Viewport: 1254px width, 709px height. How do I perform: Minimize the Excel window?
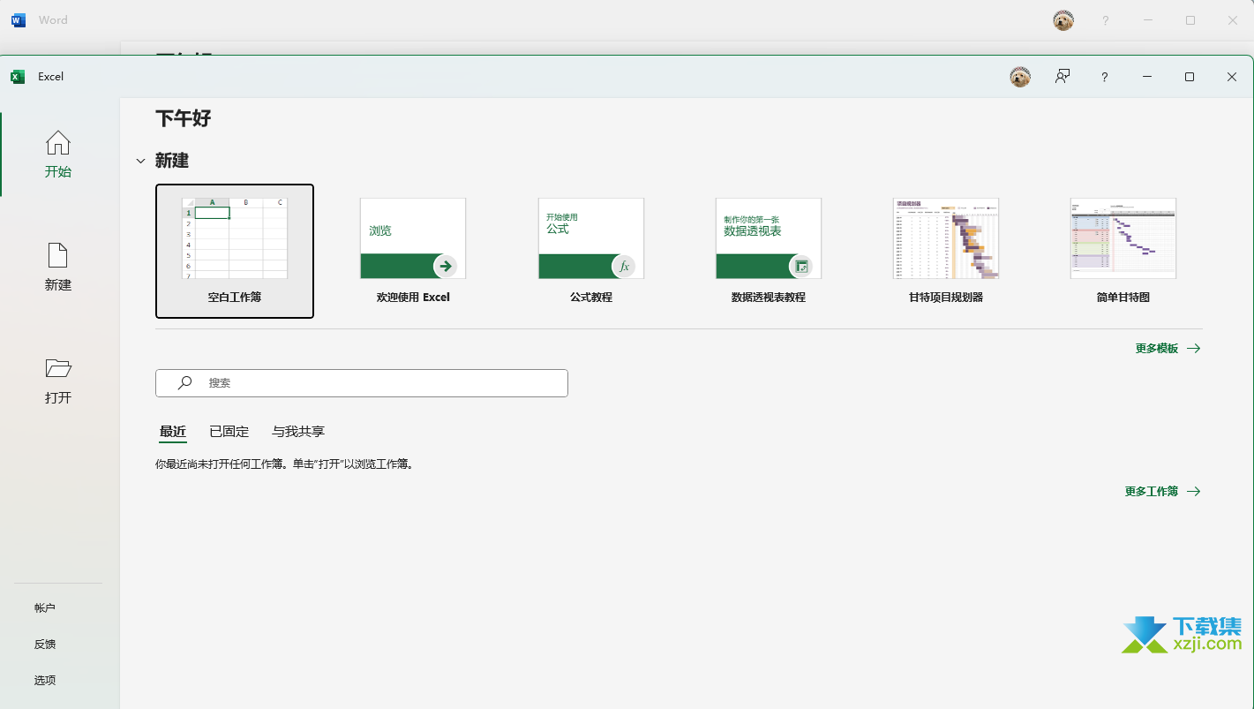pos(1147,77)
